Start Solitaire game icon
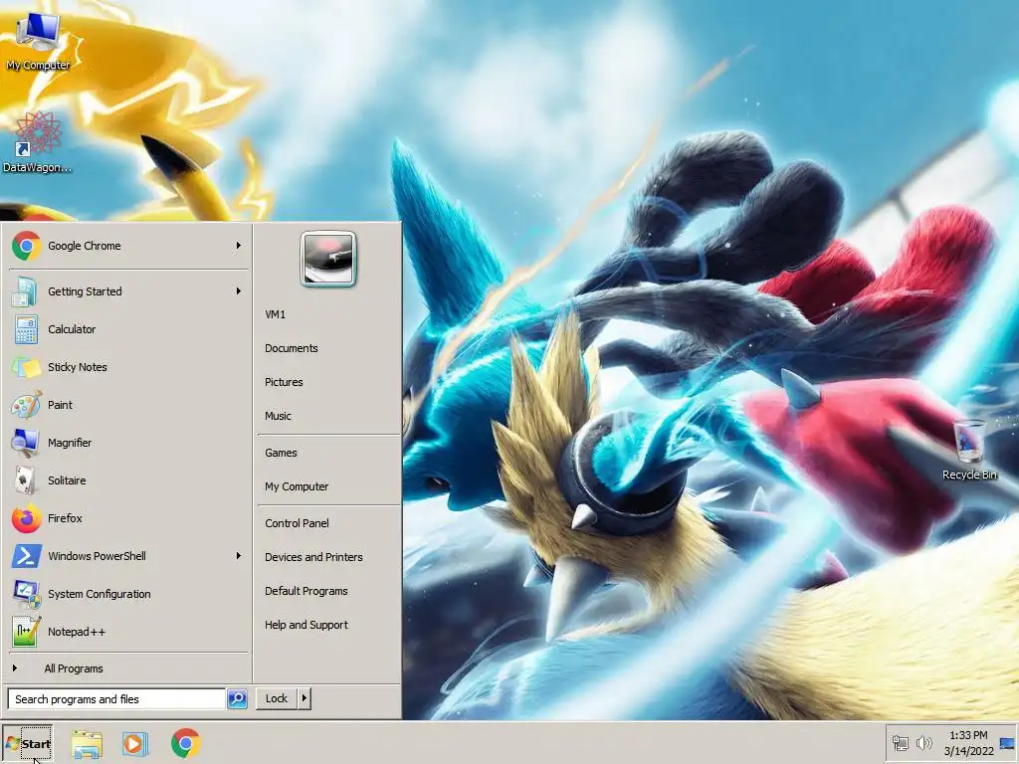Viewport: 1019px width, 764px height. pos(25,480)
